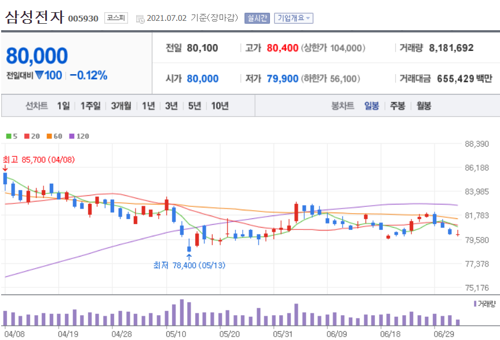Click the 06/29 date axis label
500x340 pixels.
pos(444,334)
